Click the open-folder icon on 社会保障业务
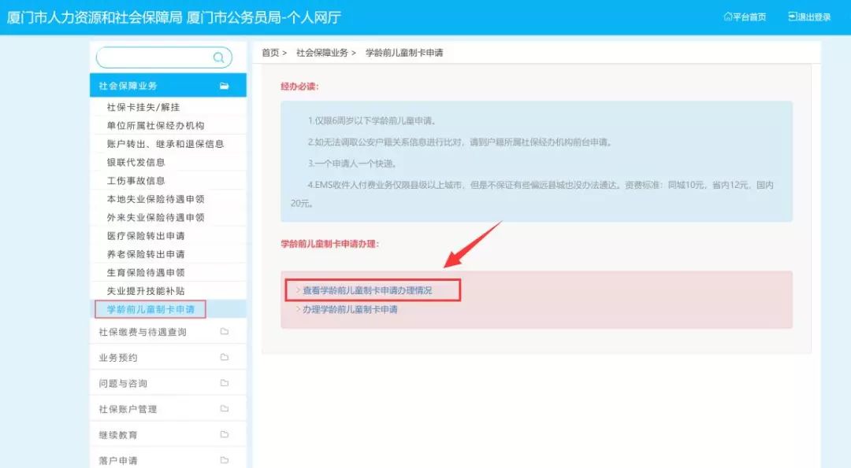 224,86
